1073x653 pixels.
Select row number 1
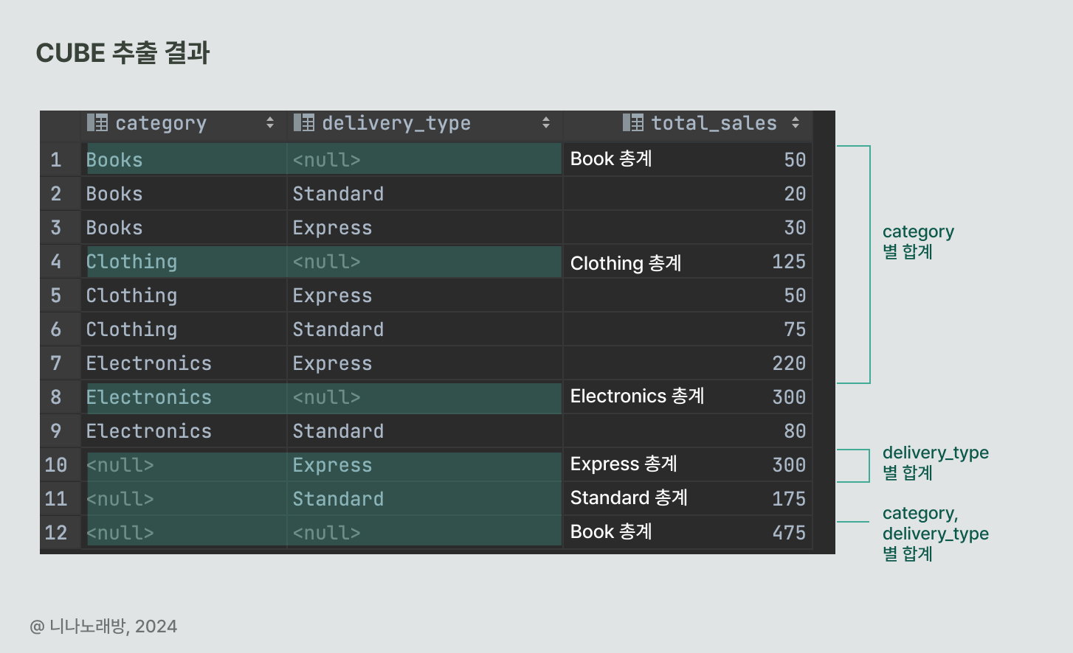click(x=56, y=160)
